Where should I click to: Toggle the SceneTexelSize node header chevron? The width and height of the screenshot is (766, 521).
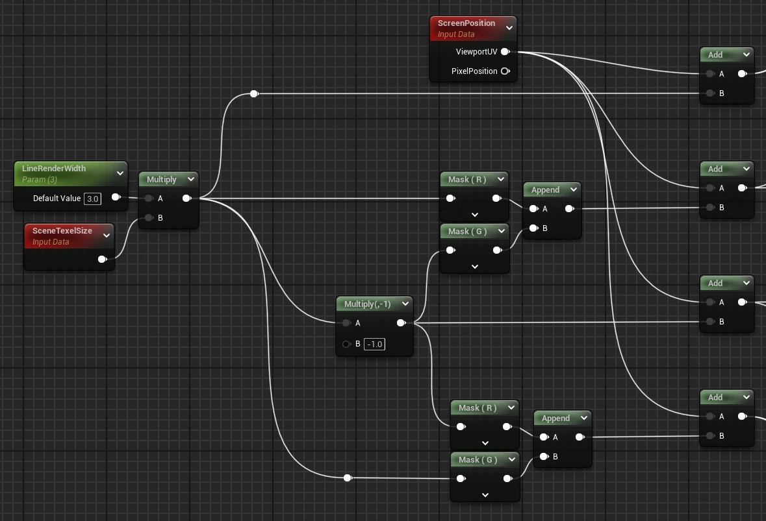[107, 236]
